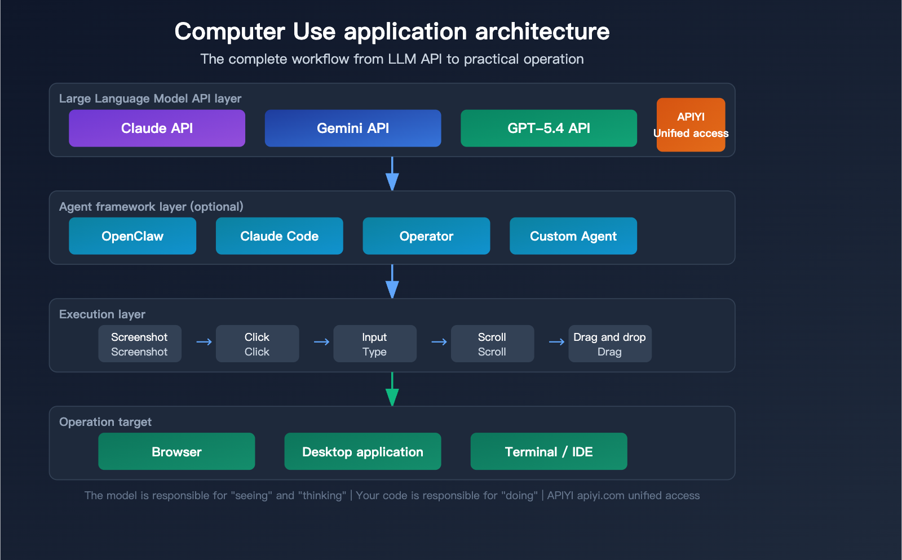Select the Claude Code framework block
The image size is (902, 560).
tap(279, 236)
